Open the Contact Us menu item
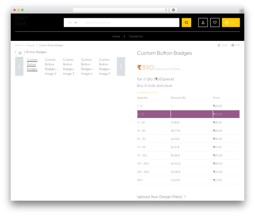The width and height of the screenshot is (255, 216). coord(136,36)
